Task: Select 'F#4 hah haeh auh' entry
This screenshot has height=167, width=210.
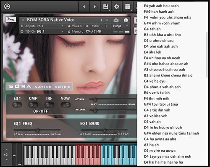Action: [159, 12]
